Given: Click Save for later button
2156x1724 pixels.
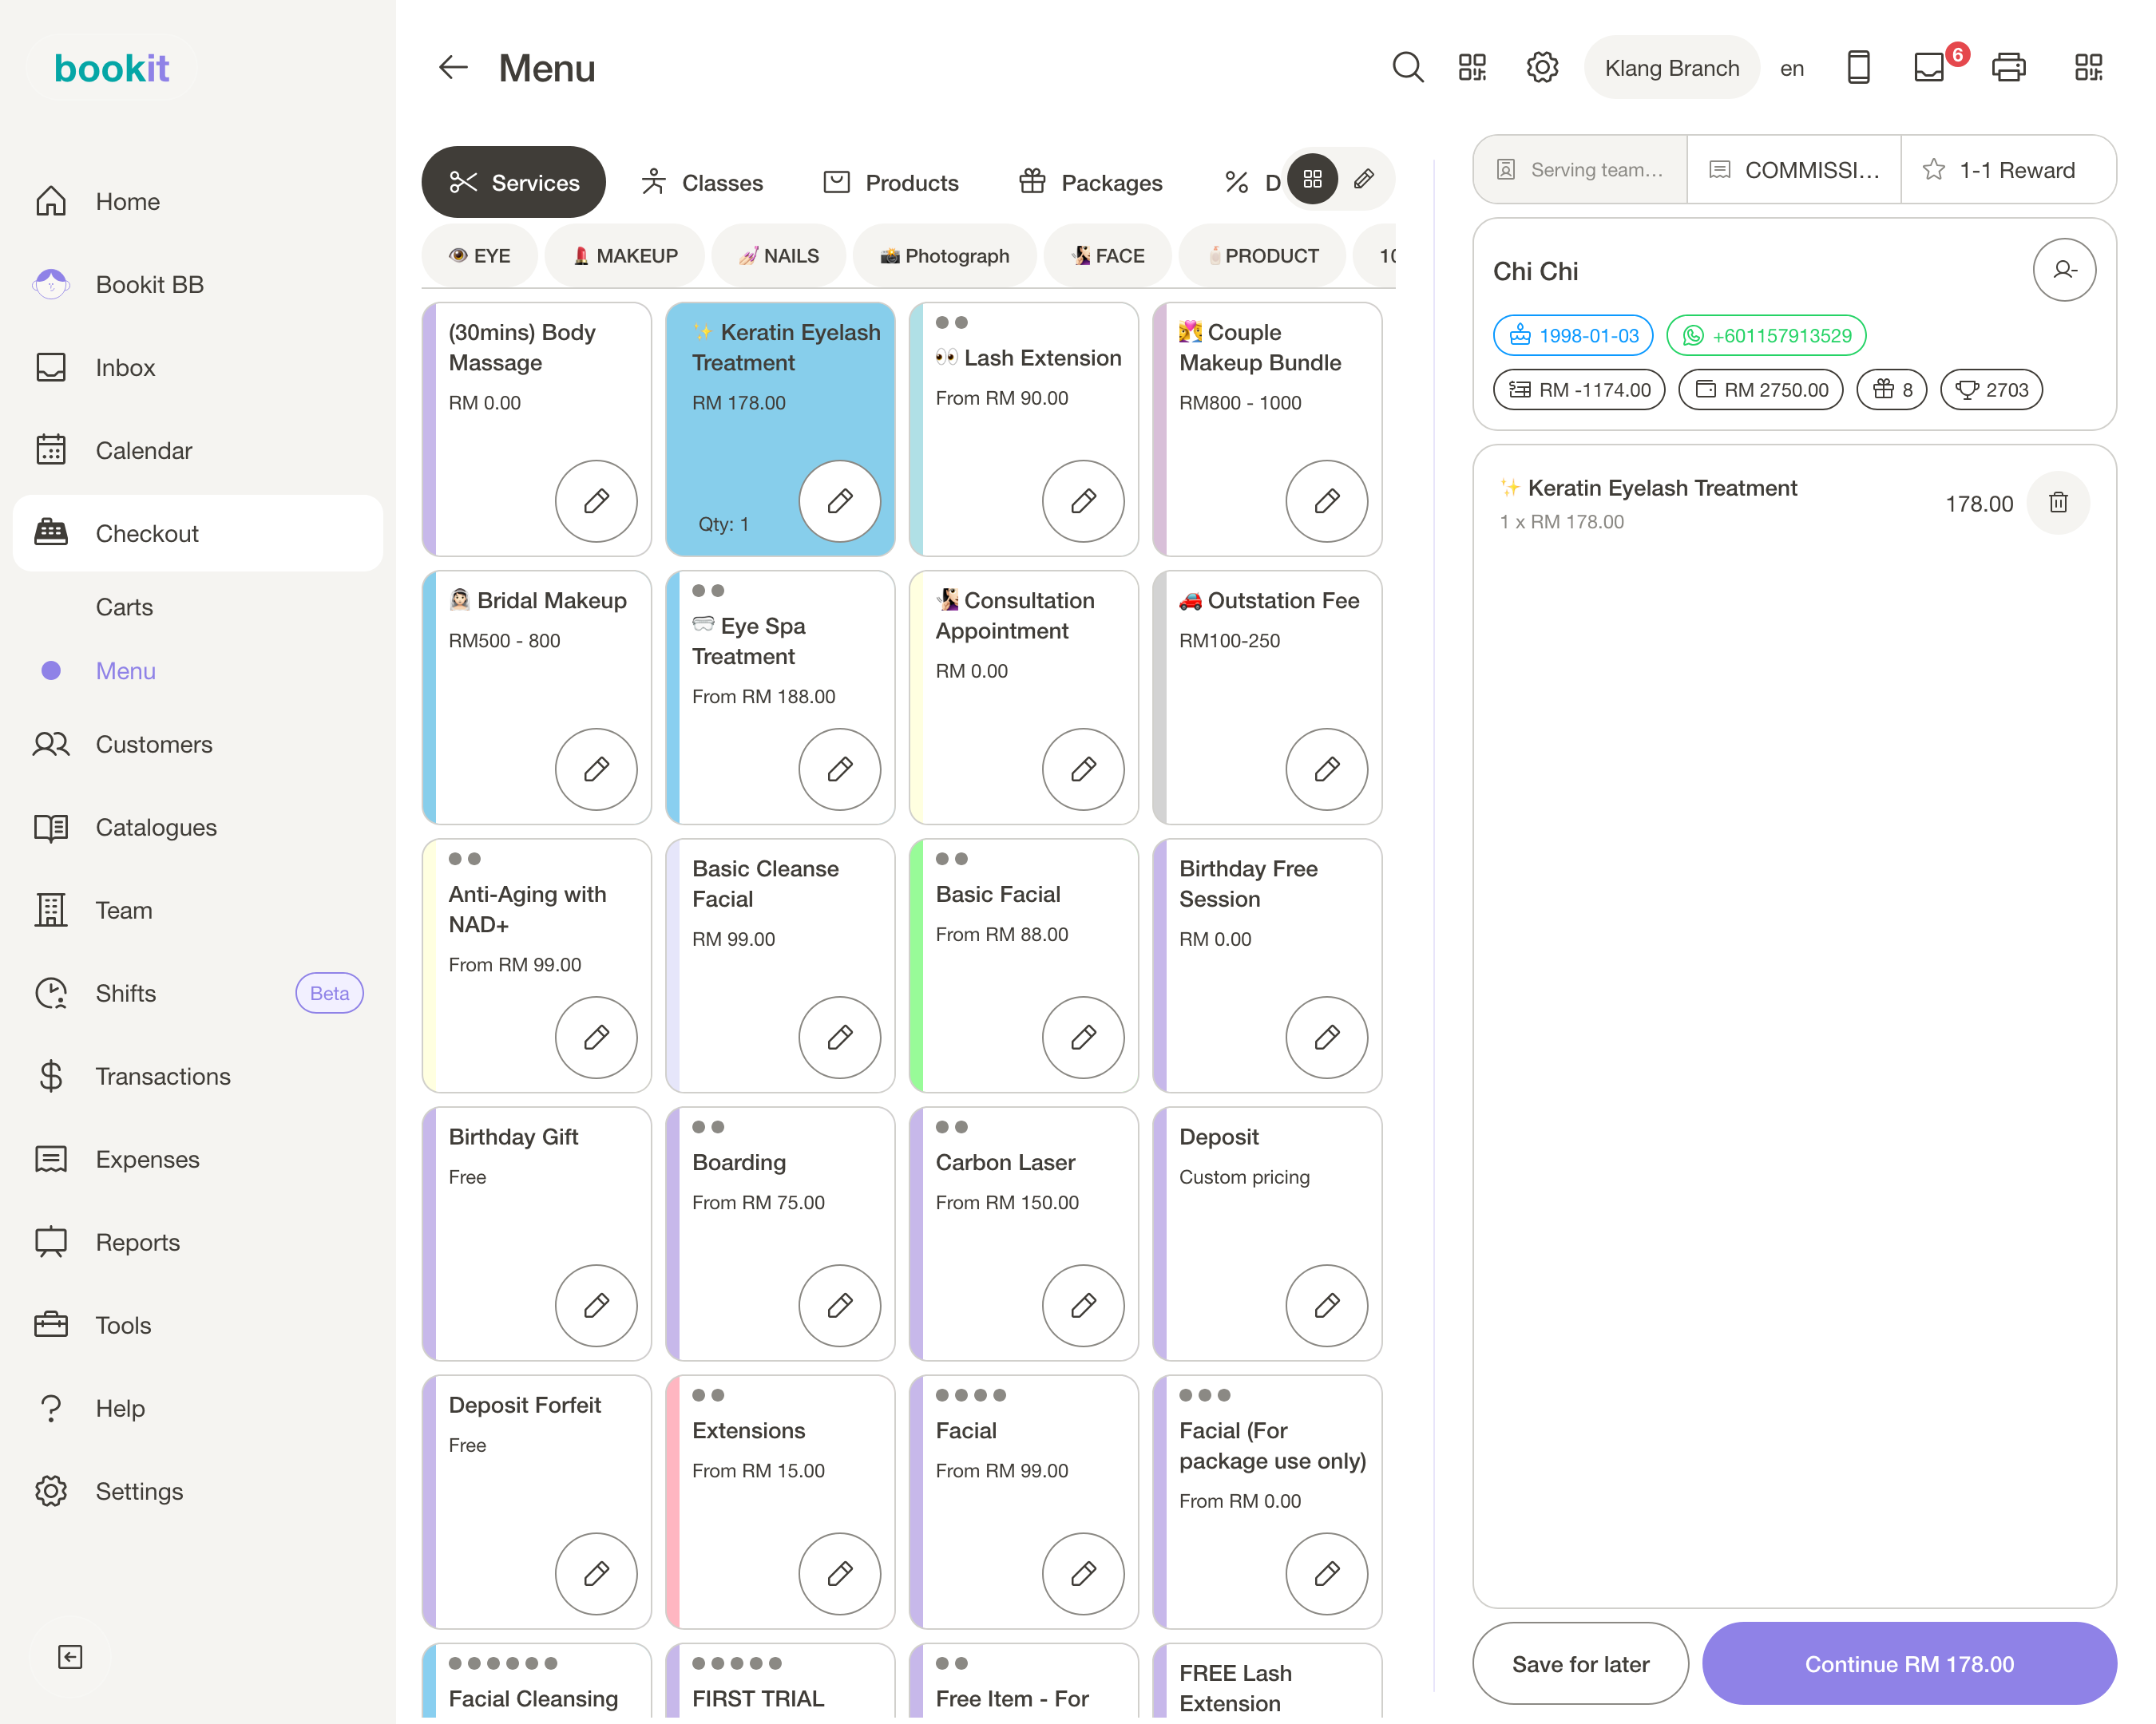Looking at the screenshot, I should [x=1580, y=1664].
